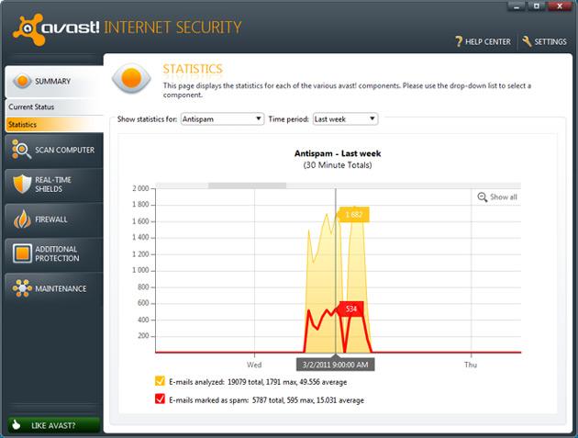Click the Scan Computer magnifier icon
578x438 pixels.
coord(21,150)
